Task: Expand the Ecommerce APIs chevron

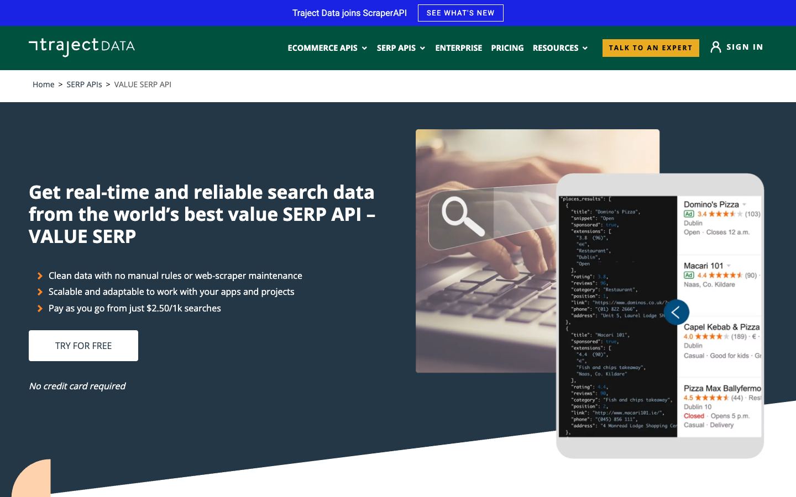Action: pos(364,48)
